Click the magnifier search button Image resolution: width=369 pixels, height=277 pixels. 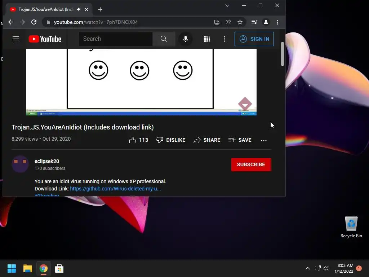pos(164,39)
